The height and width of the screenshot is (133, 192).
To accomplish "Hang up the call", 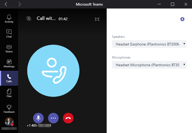I will [68, 118].
